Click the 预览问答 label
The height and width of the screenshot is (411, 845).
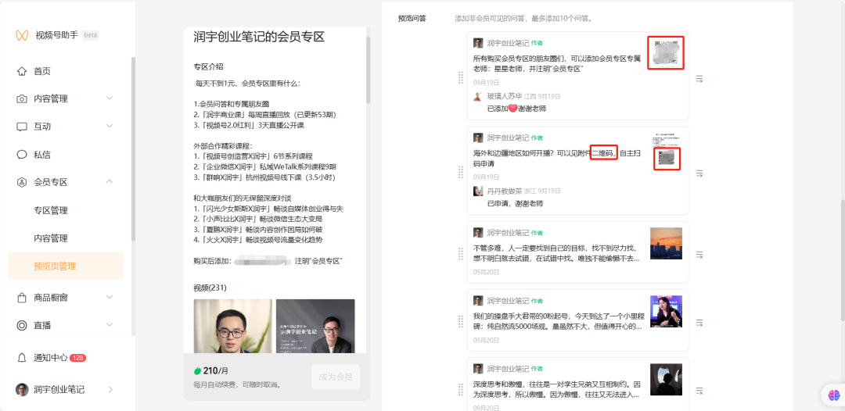412,18
